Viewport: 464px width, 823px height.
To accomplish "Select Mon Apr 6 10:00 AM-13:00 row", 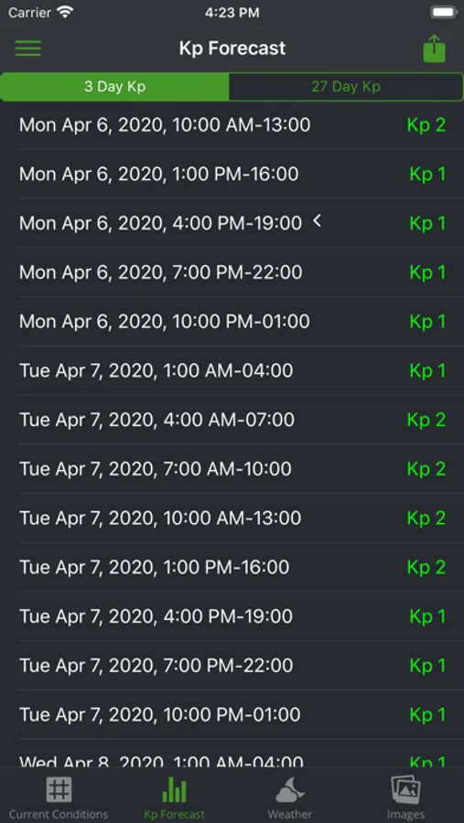I will point(232,125).
